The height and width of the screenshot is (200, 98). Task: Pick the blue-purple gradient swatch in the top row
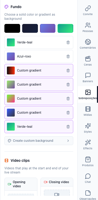click(x=48, y=28)
